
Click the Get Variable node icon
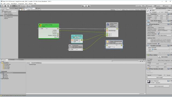pos(73,37)
